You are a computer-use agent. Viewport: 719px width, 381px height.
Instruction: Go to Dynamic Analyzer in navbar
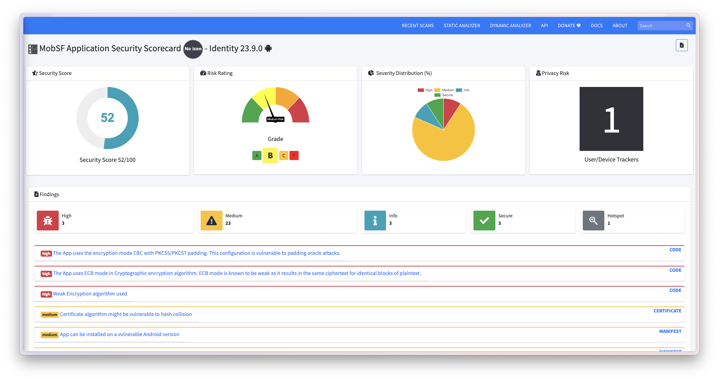[510, 25]
